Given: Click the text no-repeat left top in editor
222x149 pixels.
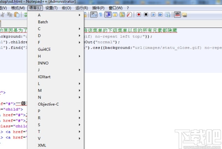Looking at the screenshot, I should coord(119,36).
